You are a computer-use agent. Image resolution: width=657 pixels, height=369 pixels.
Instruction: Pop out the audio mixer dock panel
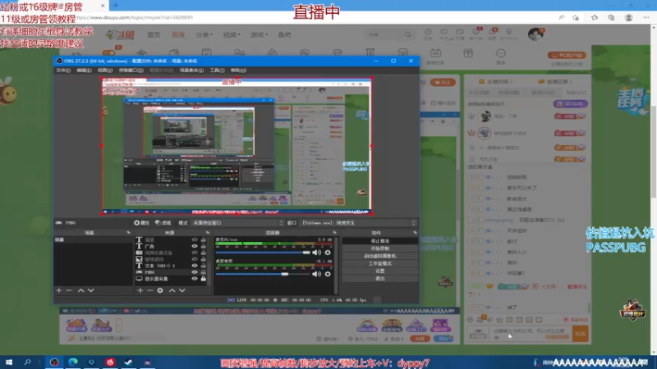point(334,233)
